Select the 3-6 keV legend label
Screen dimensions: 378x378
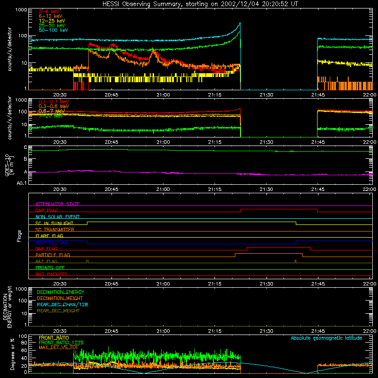pos(49,11)
